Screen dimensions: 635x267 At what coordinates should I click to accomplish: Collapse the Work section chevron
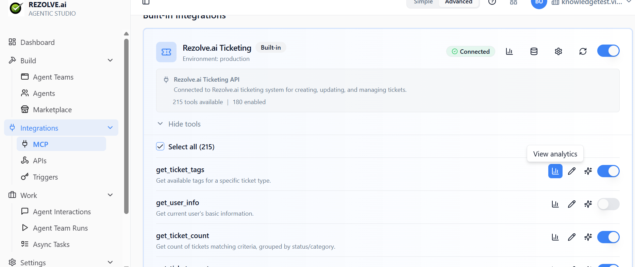110,195
